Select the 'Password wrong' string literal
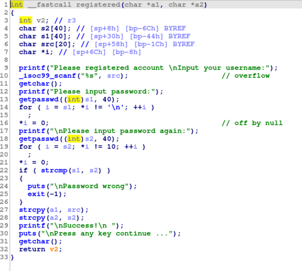Screen dimensions: 302x271 tap(89, 186)
